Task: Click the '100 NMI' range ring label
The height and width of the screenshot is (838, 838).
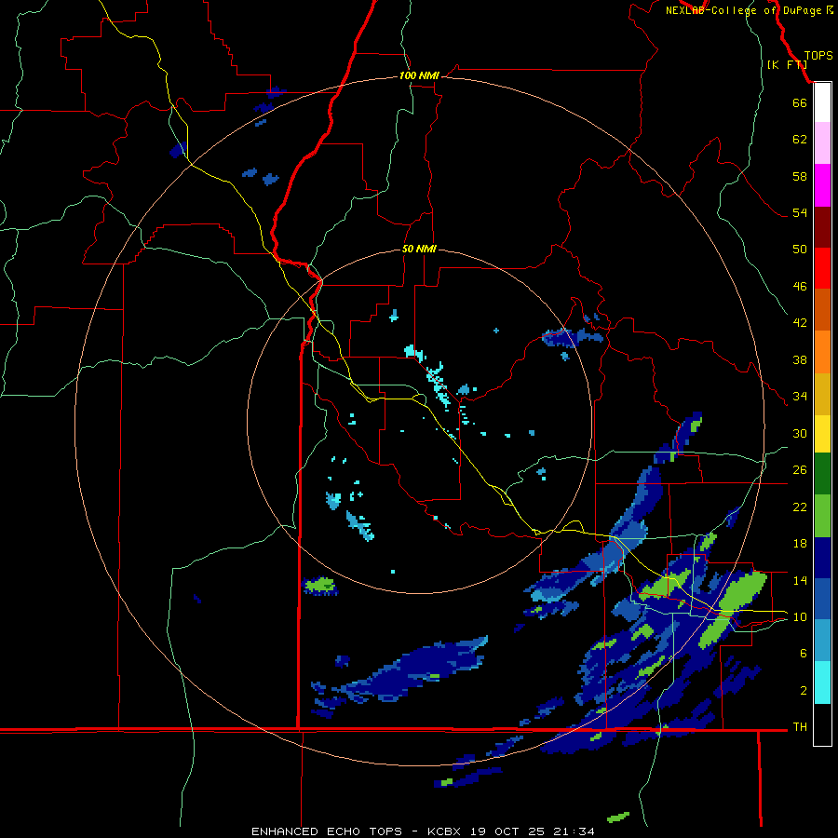Action: point(419,76)
